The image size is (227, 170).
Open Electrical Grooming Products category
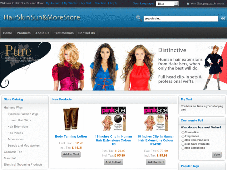pos(23,164)
